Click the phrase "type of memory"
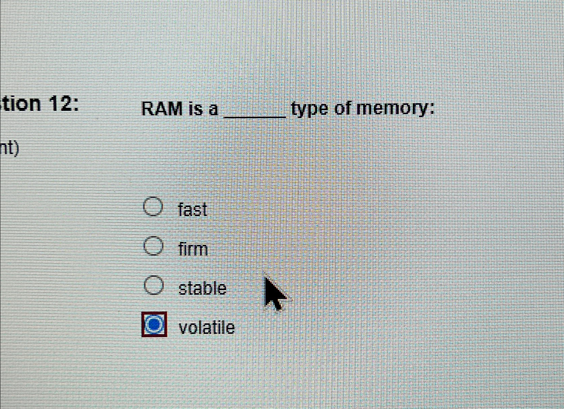Viewport: 564px width, 409px height. click(361, 108)
